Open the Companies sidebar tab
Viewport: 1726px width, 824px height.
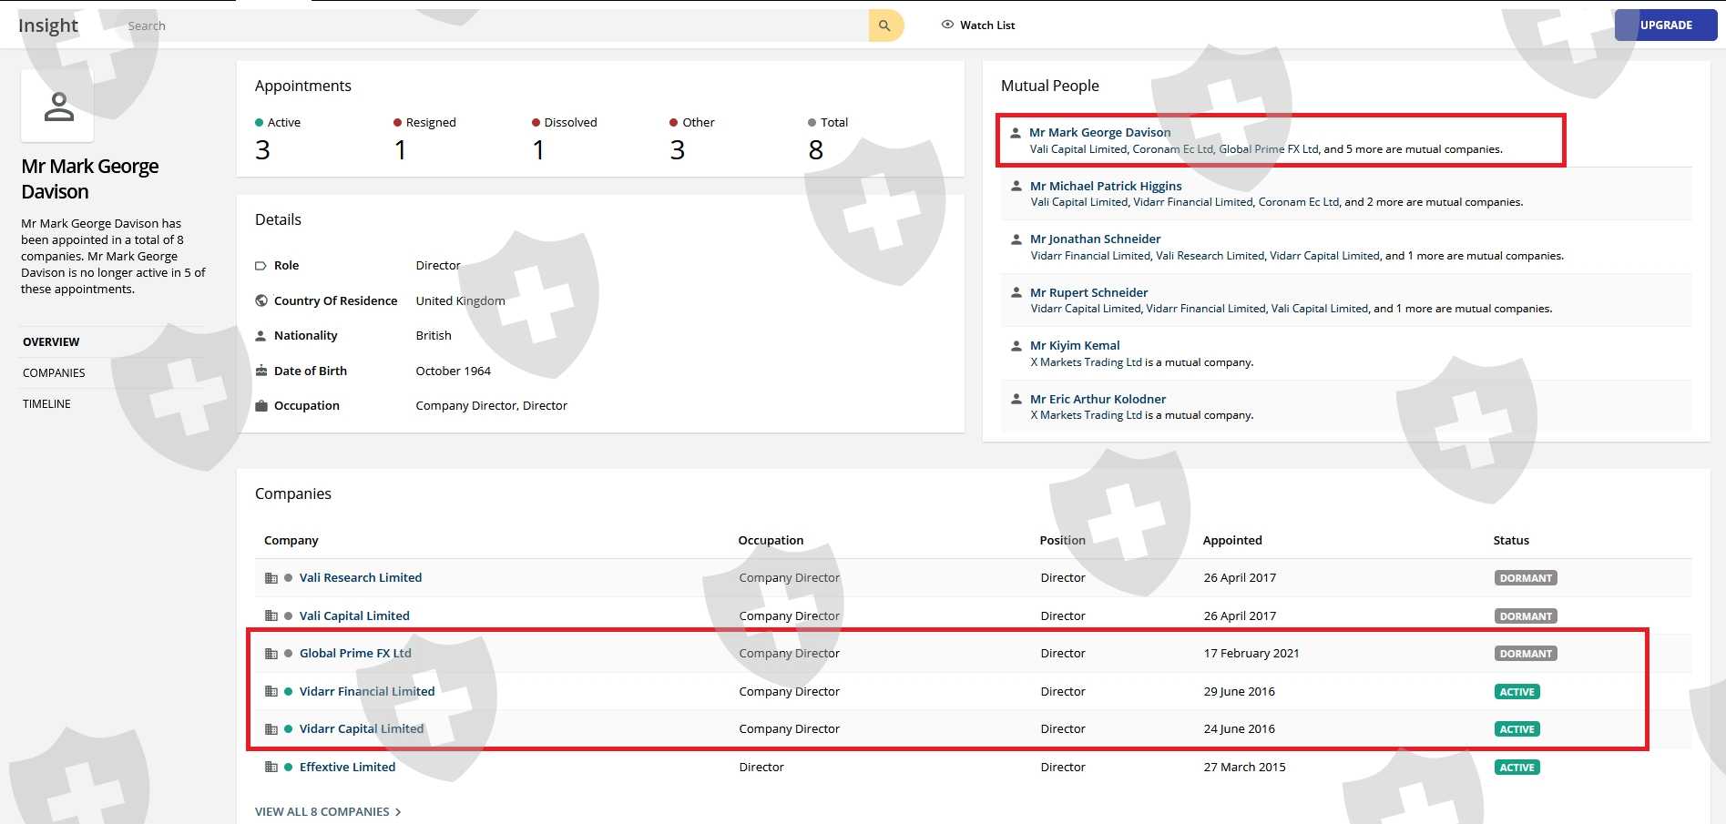click(54, 373)
